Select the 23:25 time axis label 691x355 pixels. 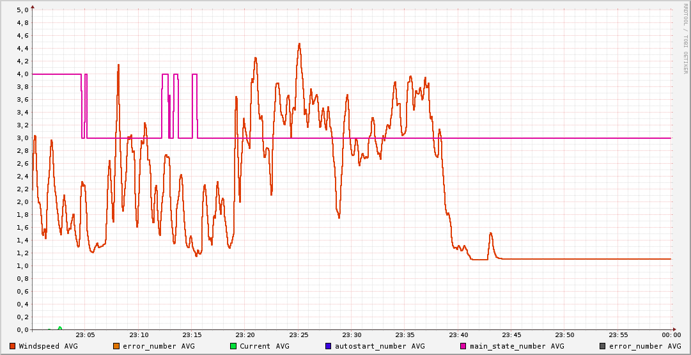[x=299, y=335]
